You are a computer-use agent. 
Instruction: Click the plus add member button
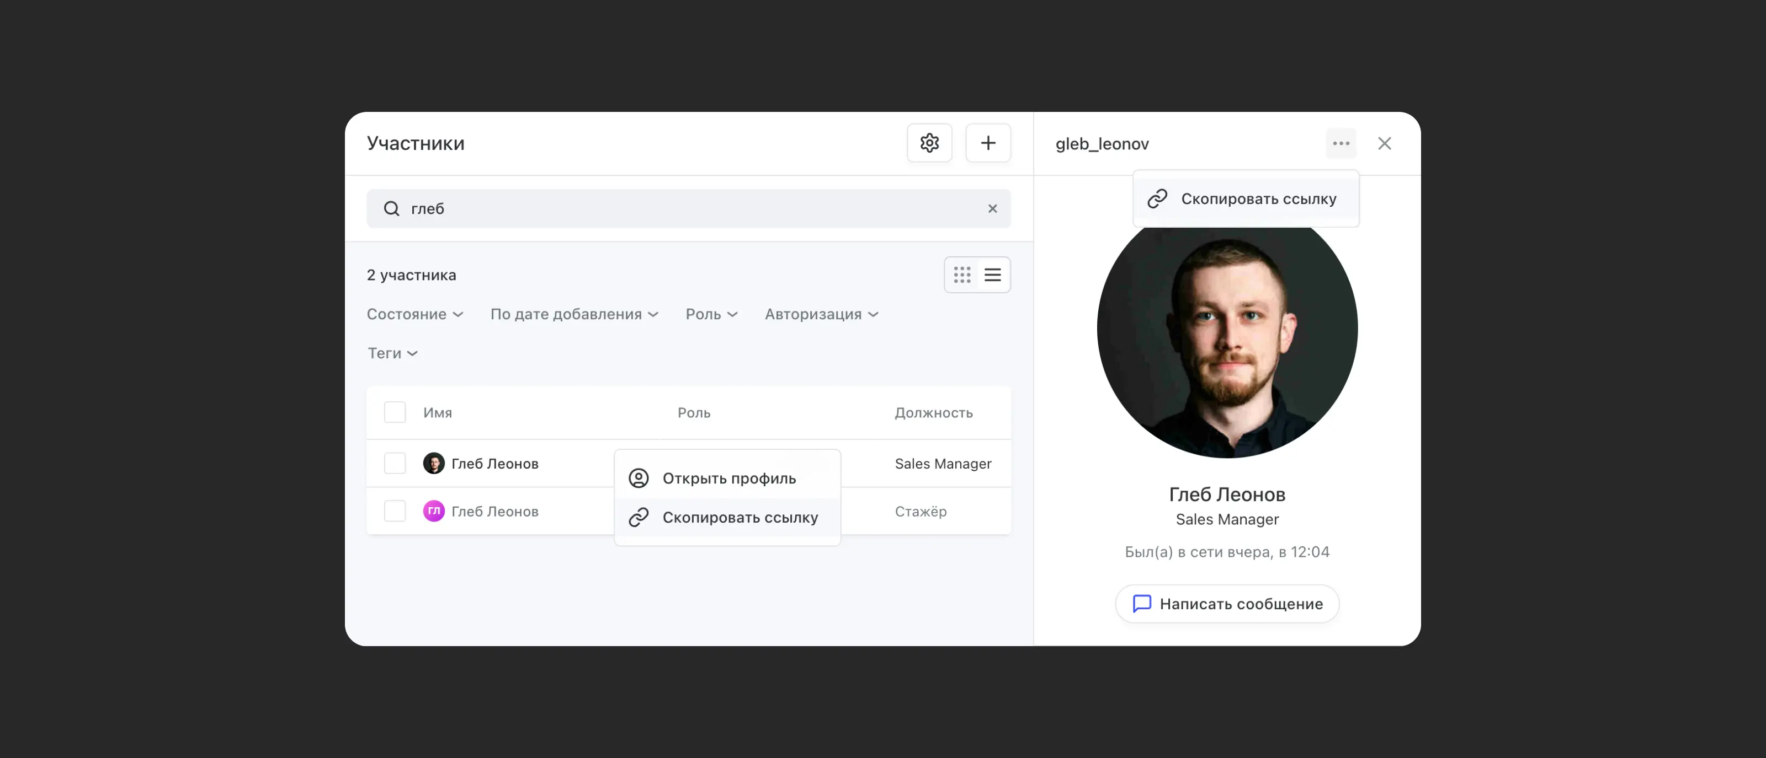(987, 143)
